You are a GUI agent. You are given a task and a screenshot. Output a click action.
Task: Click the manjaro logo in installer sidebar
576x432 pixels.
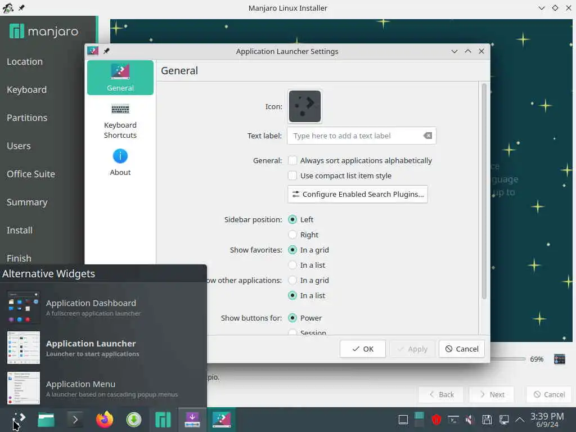point(44,31)
